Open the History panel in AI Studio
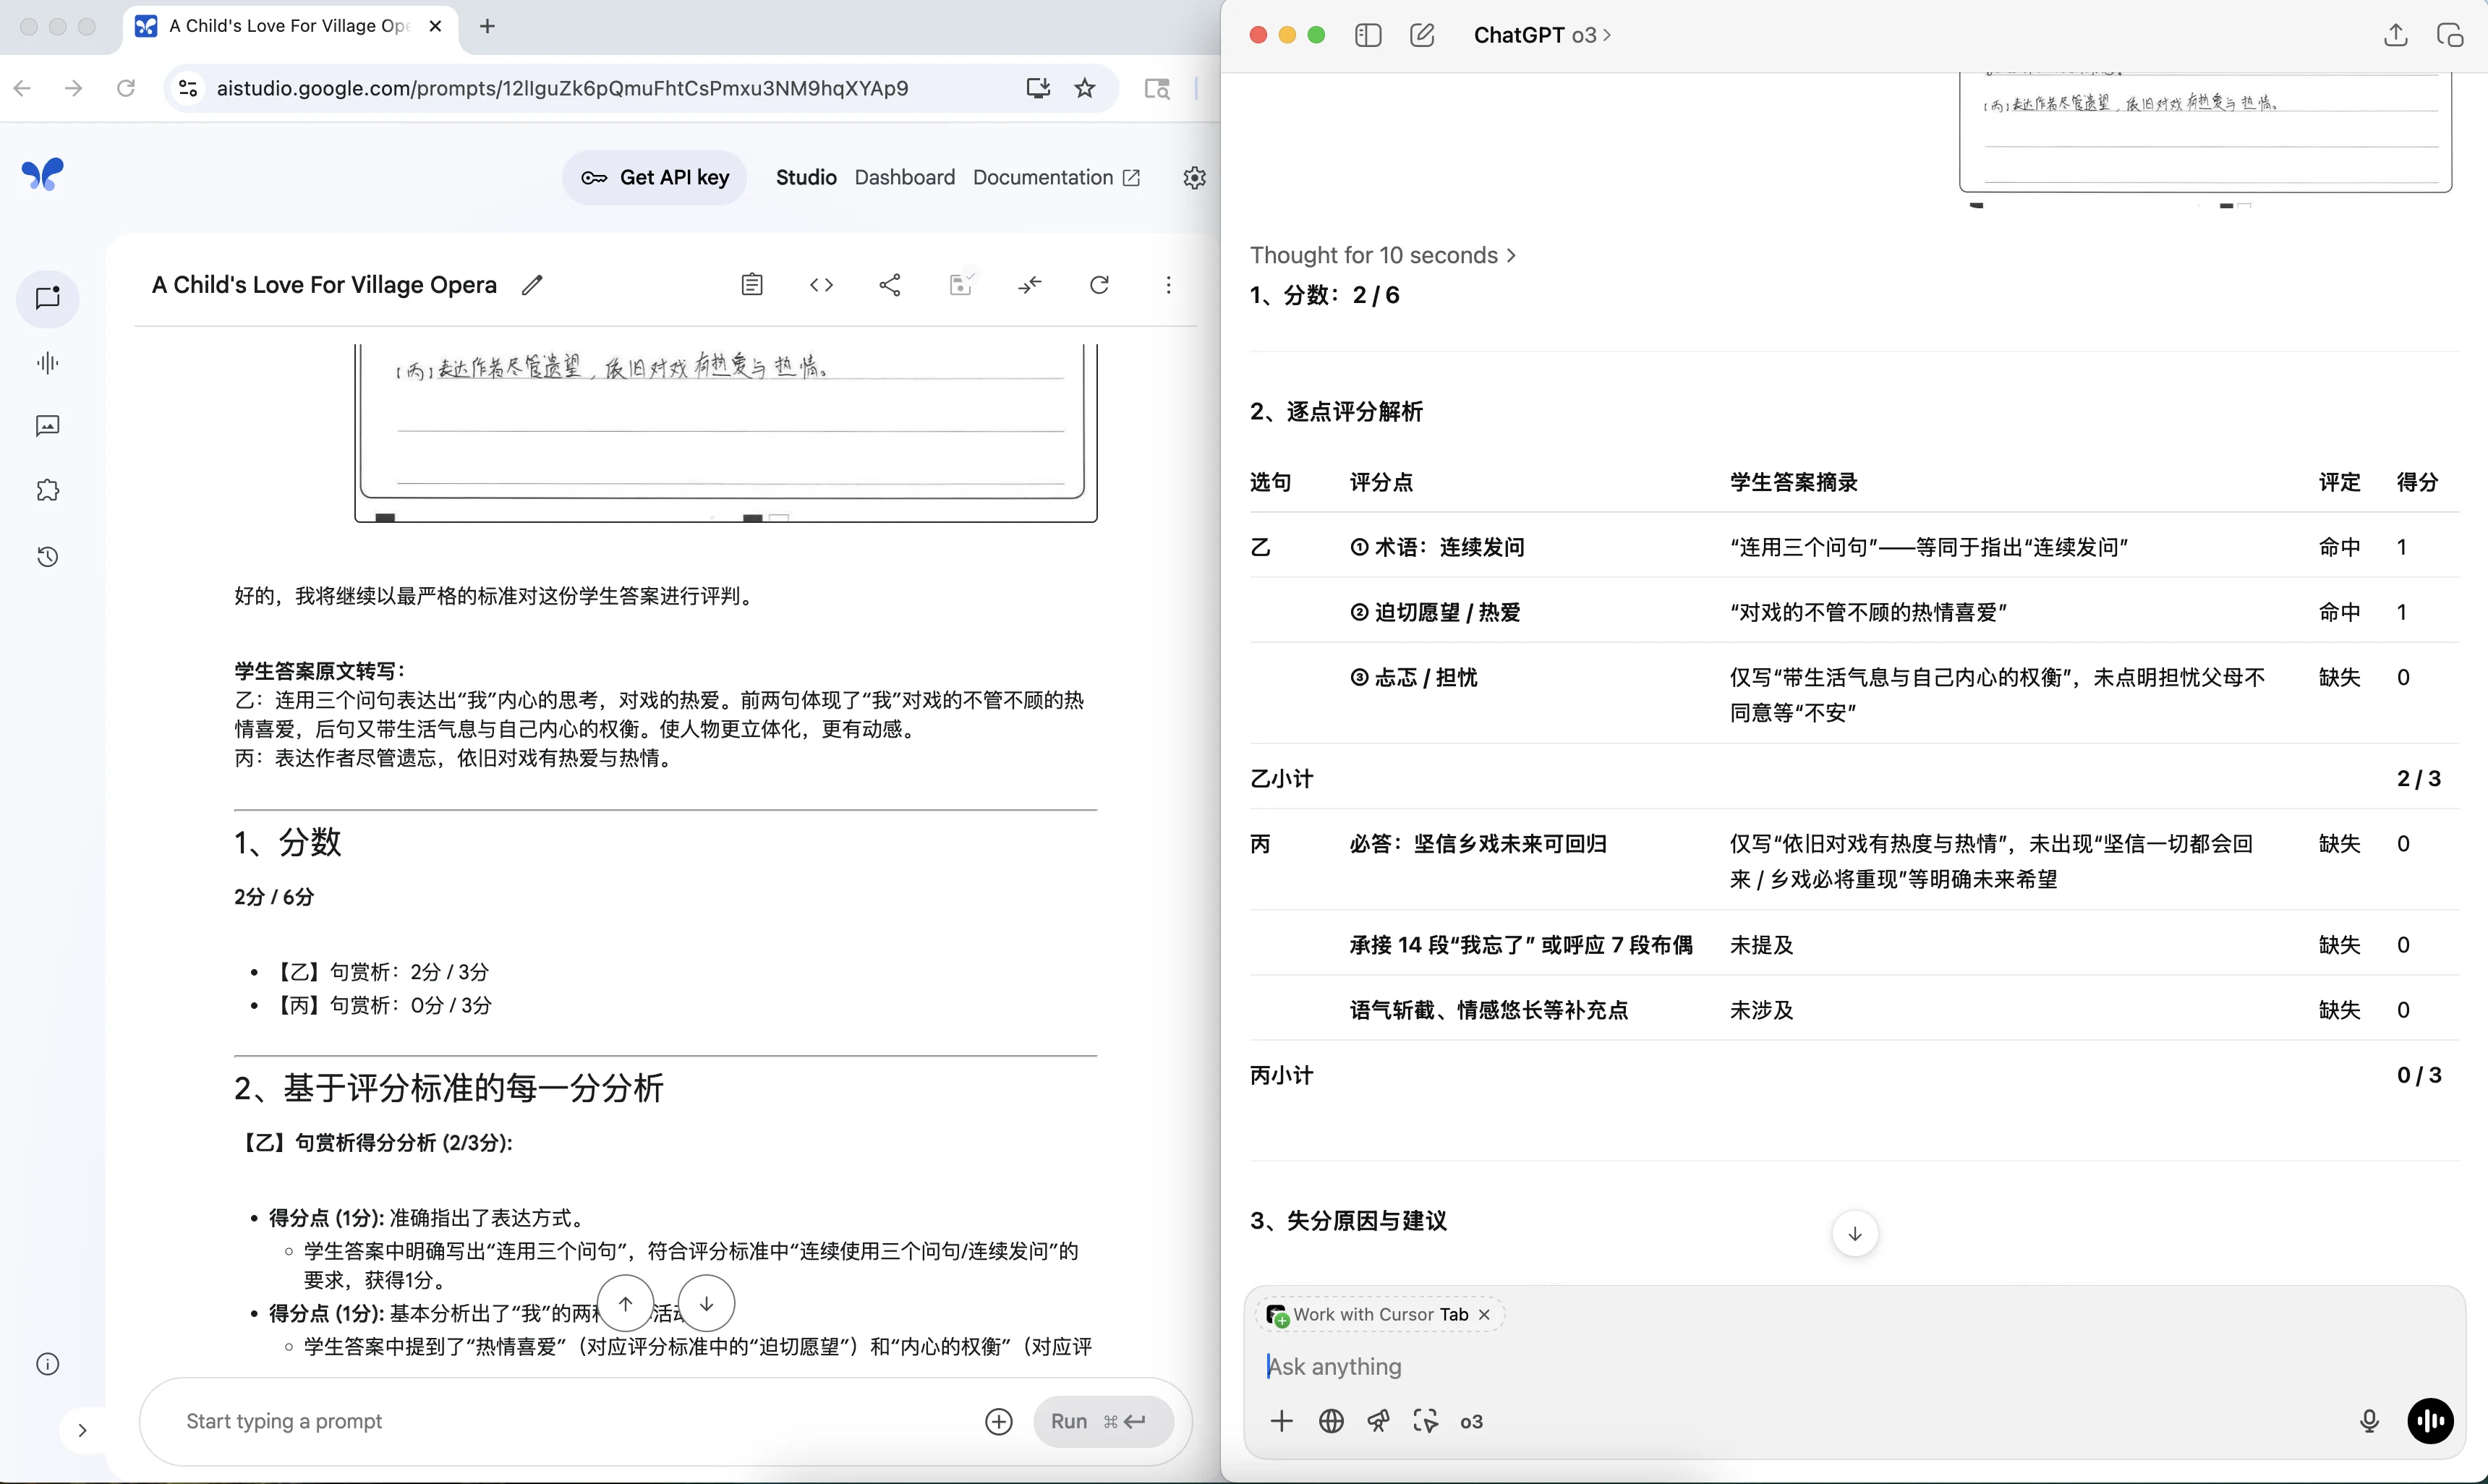This screenshot has width=2488, height=1484. tap(47, 557)
